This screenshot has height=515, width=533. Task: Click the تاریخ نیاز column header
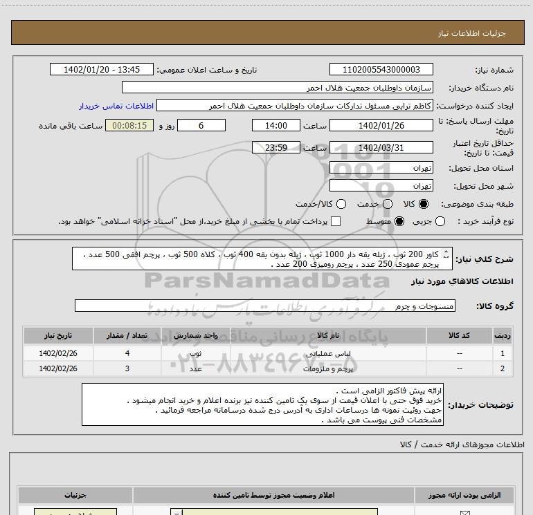[58, 335]
